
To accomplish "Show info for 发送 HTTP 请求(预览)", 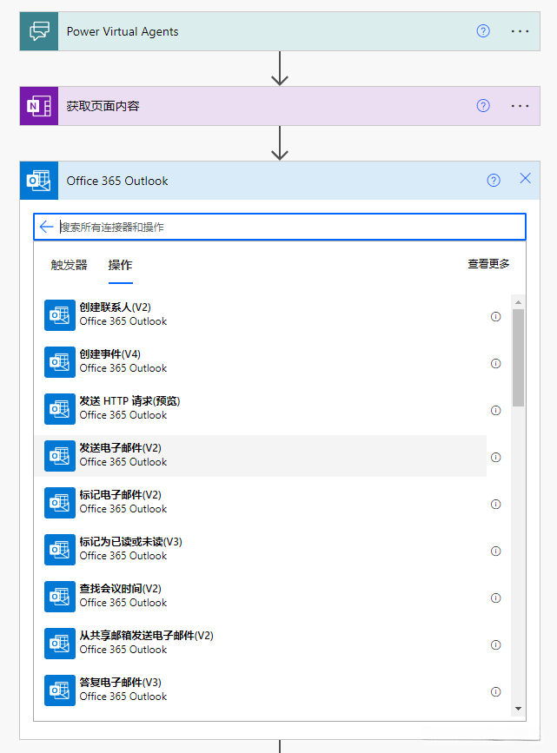I will (x=495, y=410).
